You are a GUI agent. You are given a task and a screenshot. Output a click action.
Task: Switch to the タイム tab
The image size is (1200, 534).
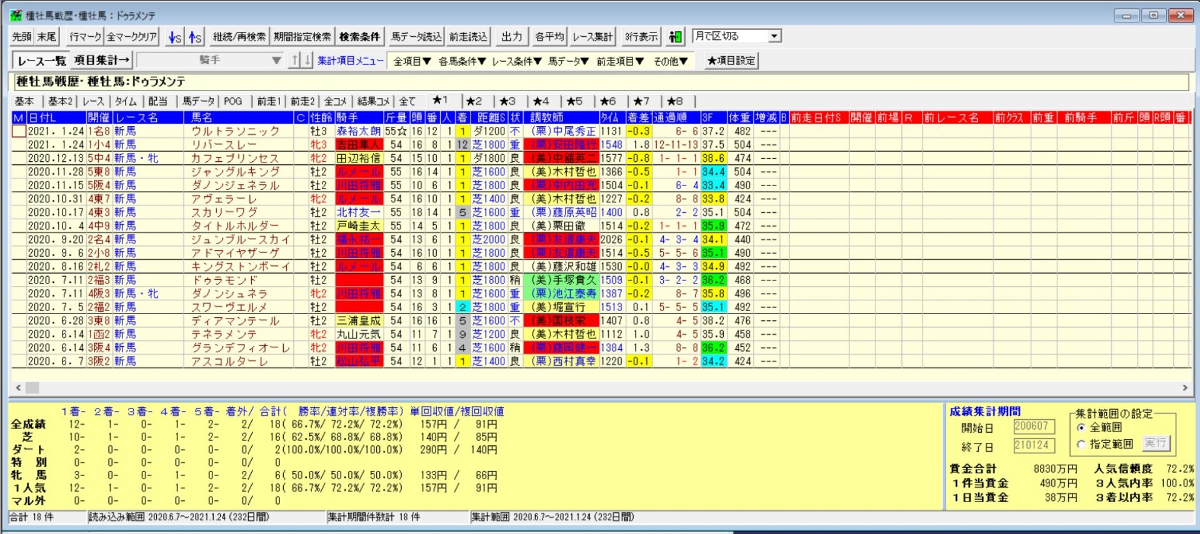coord(126,101)
